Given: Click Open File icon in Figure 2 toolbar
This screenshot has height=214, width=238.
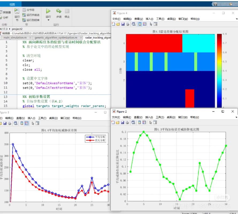Looking at the screenshot, I should coord(118,122).
